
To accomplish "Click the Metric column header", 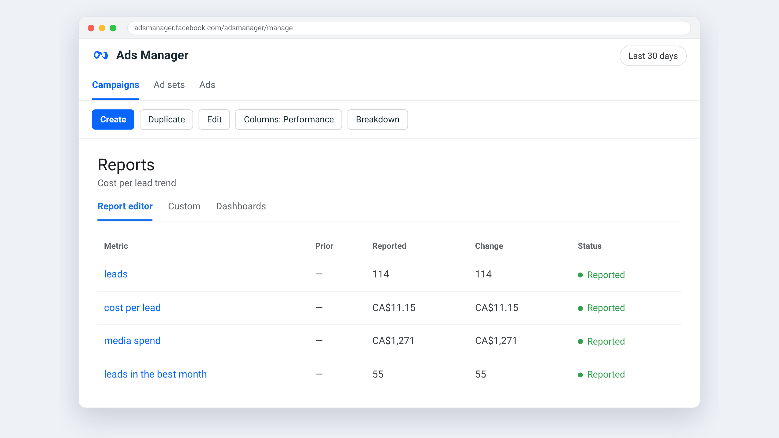I will (x=116, y=246).
